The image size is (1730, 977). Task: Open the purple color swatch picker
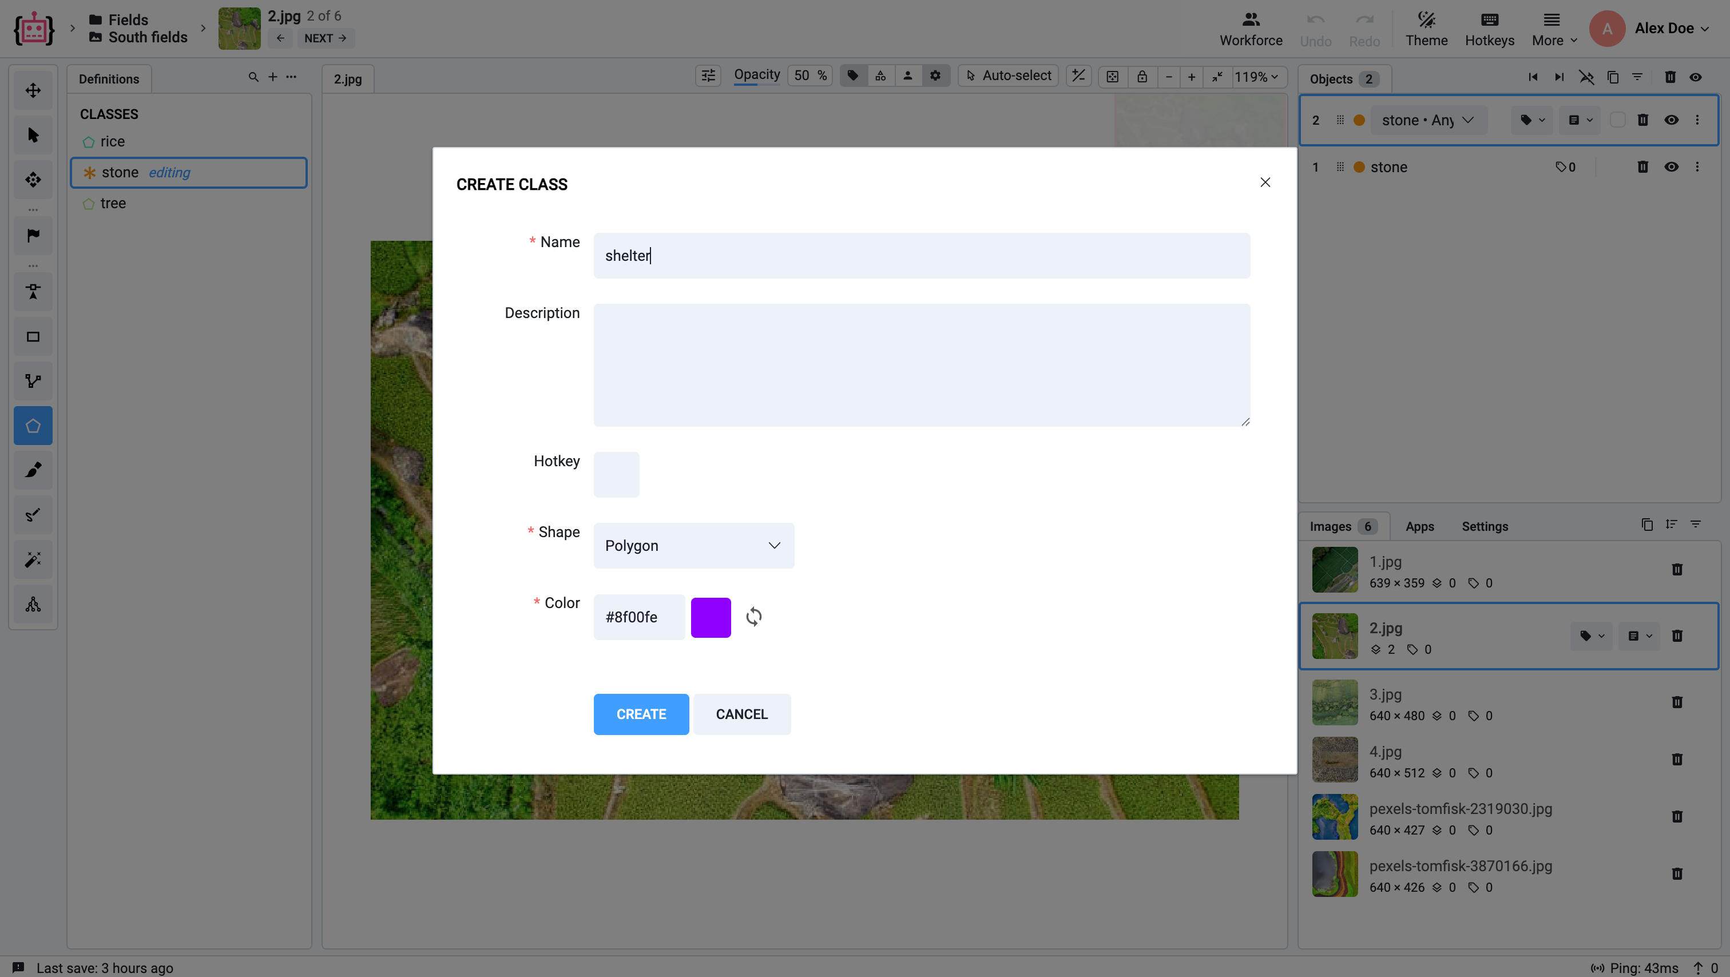coord(711,617)
